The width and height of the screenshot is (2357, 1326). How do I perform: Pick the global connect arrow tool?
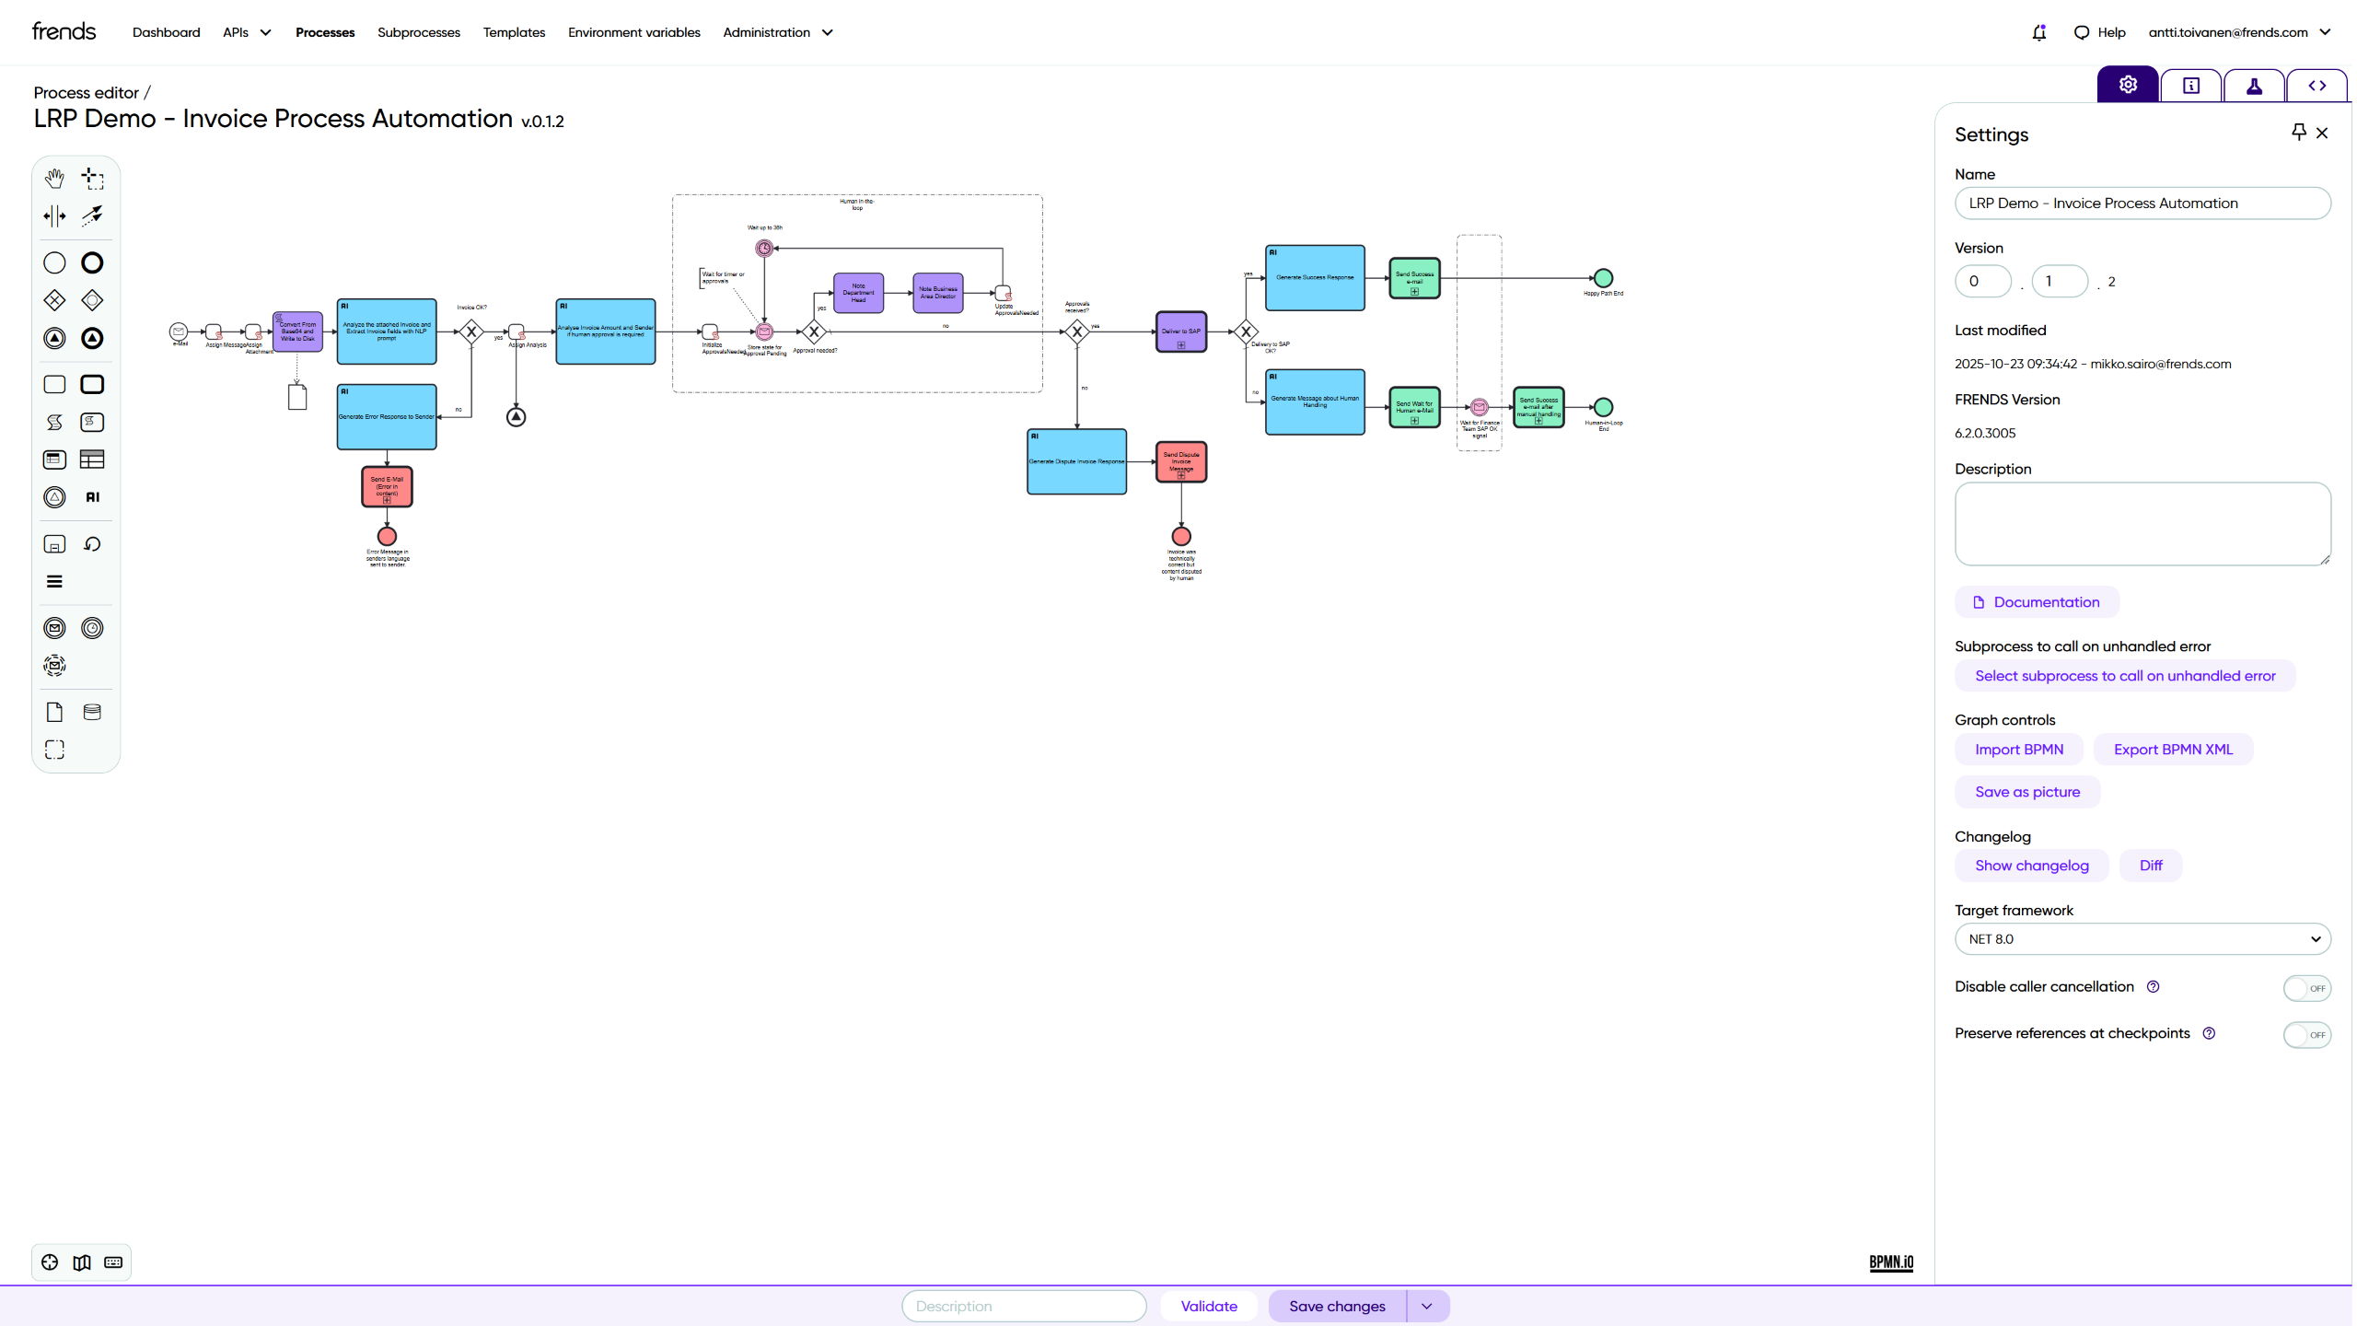pyautogui.click(x=92, y=216)
